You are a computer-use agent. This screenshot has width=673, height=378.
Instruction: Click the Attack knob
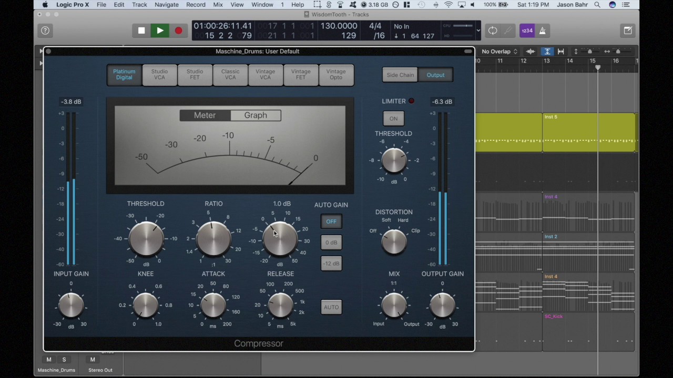point(213,306)
